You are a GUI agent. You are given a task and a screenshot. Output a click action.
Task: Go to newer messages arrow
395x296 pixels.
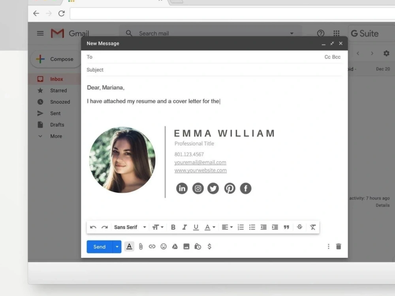click(x=358, y=53)
